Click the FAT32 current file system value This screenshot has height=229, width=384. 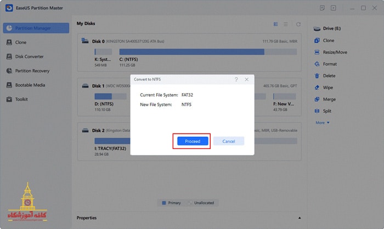click(187, 95)
